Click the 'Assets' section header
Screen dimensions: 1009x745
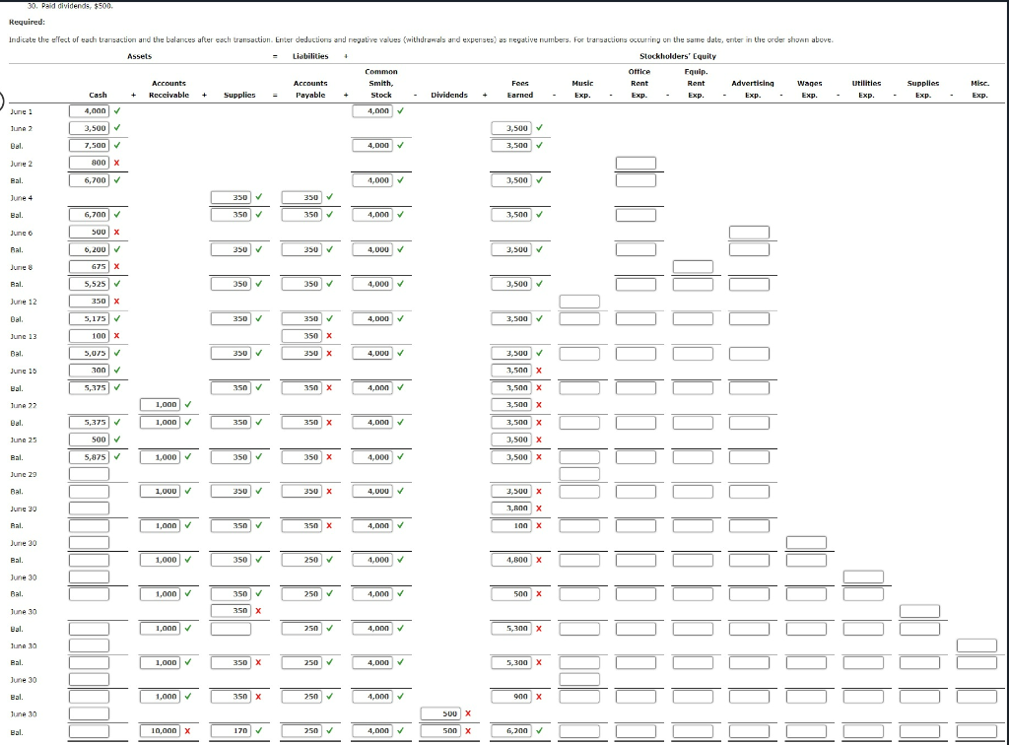140,56
